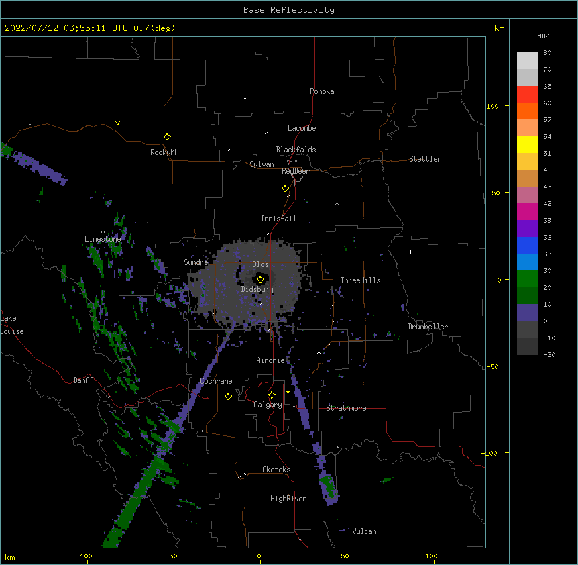Click the Lacombe city label
The width and height of the screenshot is (578, 565).
302,128
